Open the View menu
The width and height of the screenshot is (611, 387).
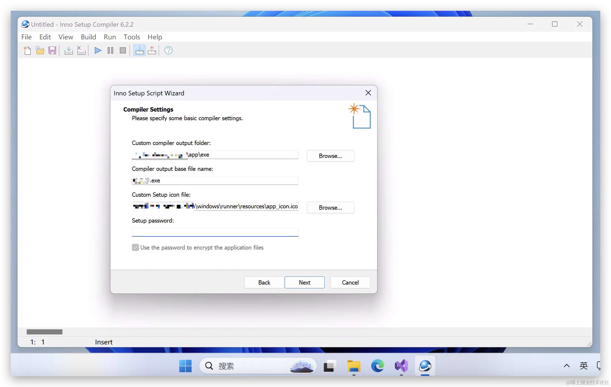[x=66, y=37]
